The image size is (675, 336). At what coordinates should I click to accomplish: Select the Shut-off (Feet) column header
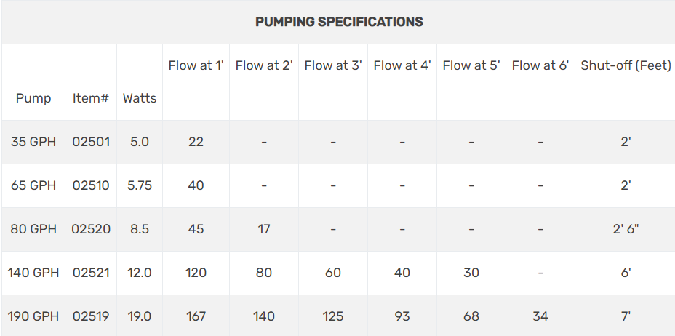626,66
